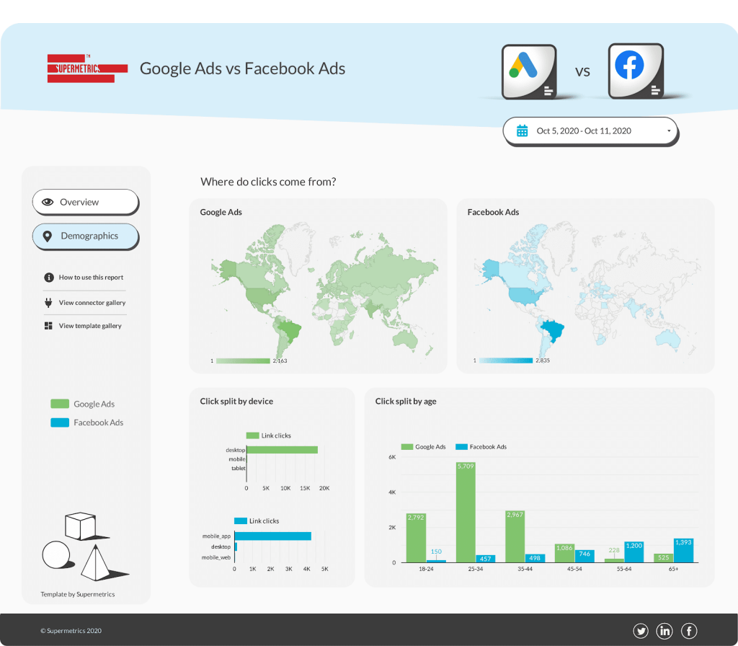Switch to the Demographics page
Screen dimensions: 738x646
pos(85,236)
